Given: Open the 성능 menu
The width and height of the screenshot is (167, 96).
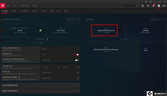Looking at the screenshot, I should pos(35,6).
